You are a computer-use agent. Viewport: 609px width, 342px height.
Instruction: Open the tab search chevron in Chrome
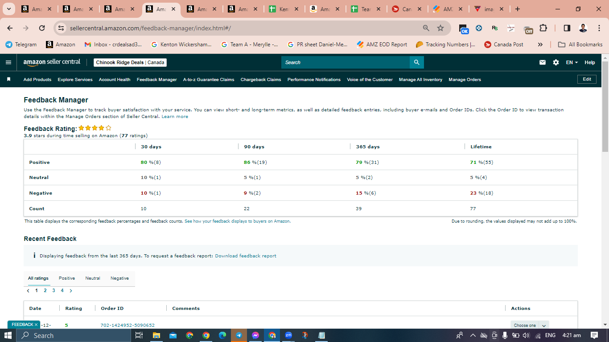point(8,9)
